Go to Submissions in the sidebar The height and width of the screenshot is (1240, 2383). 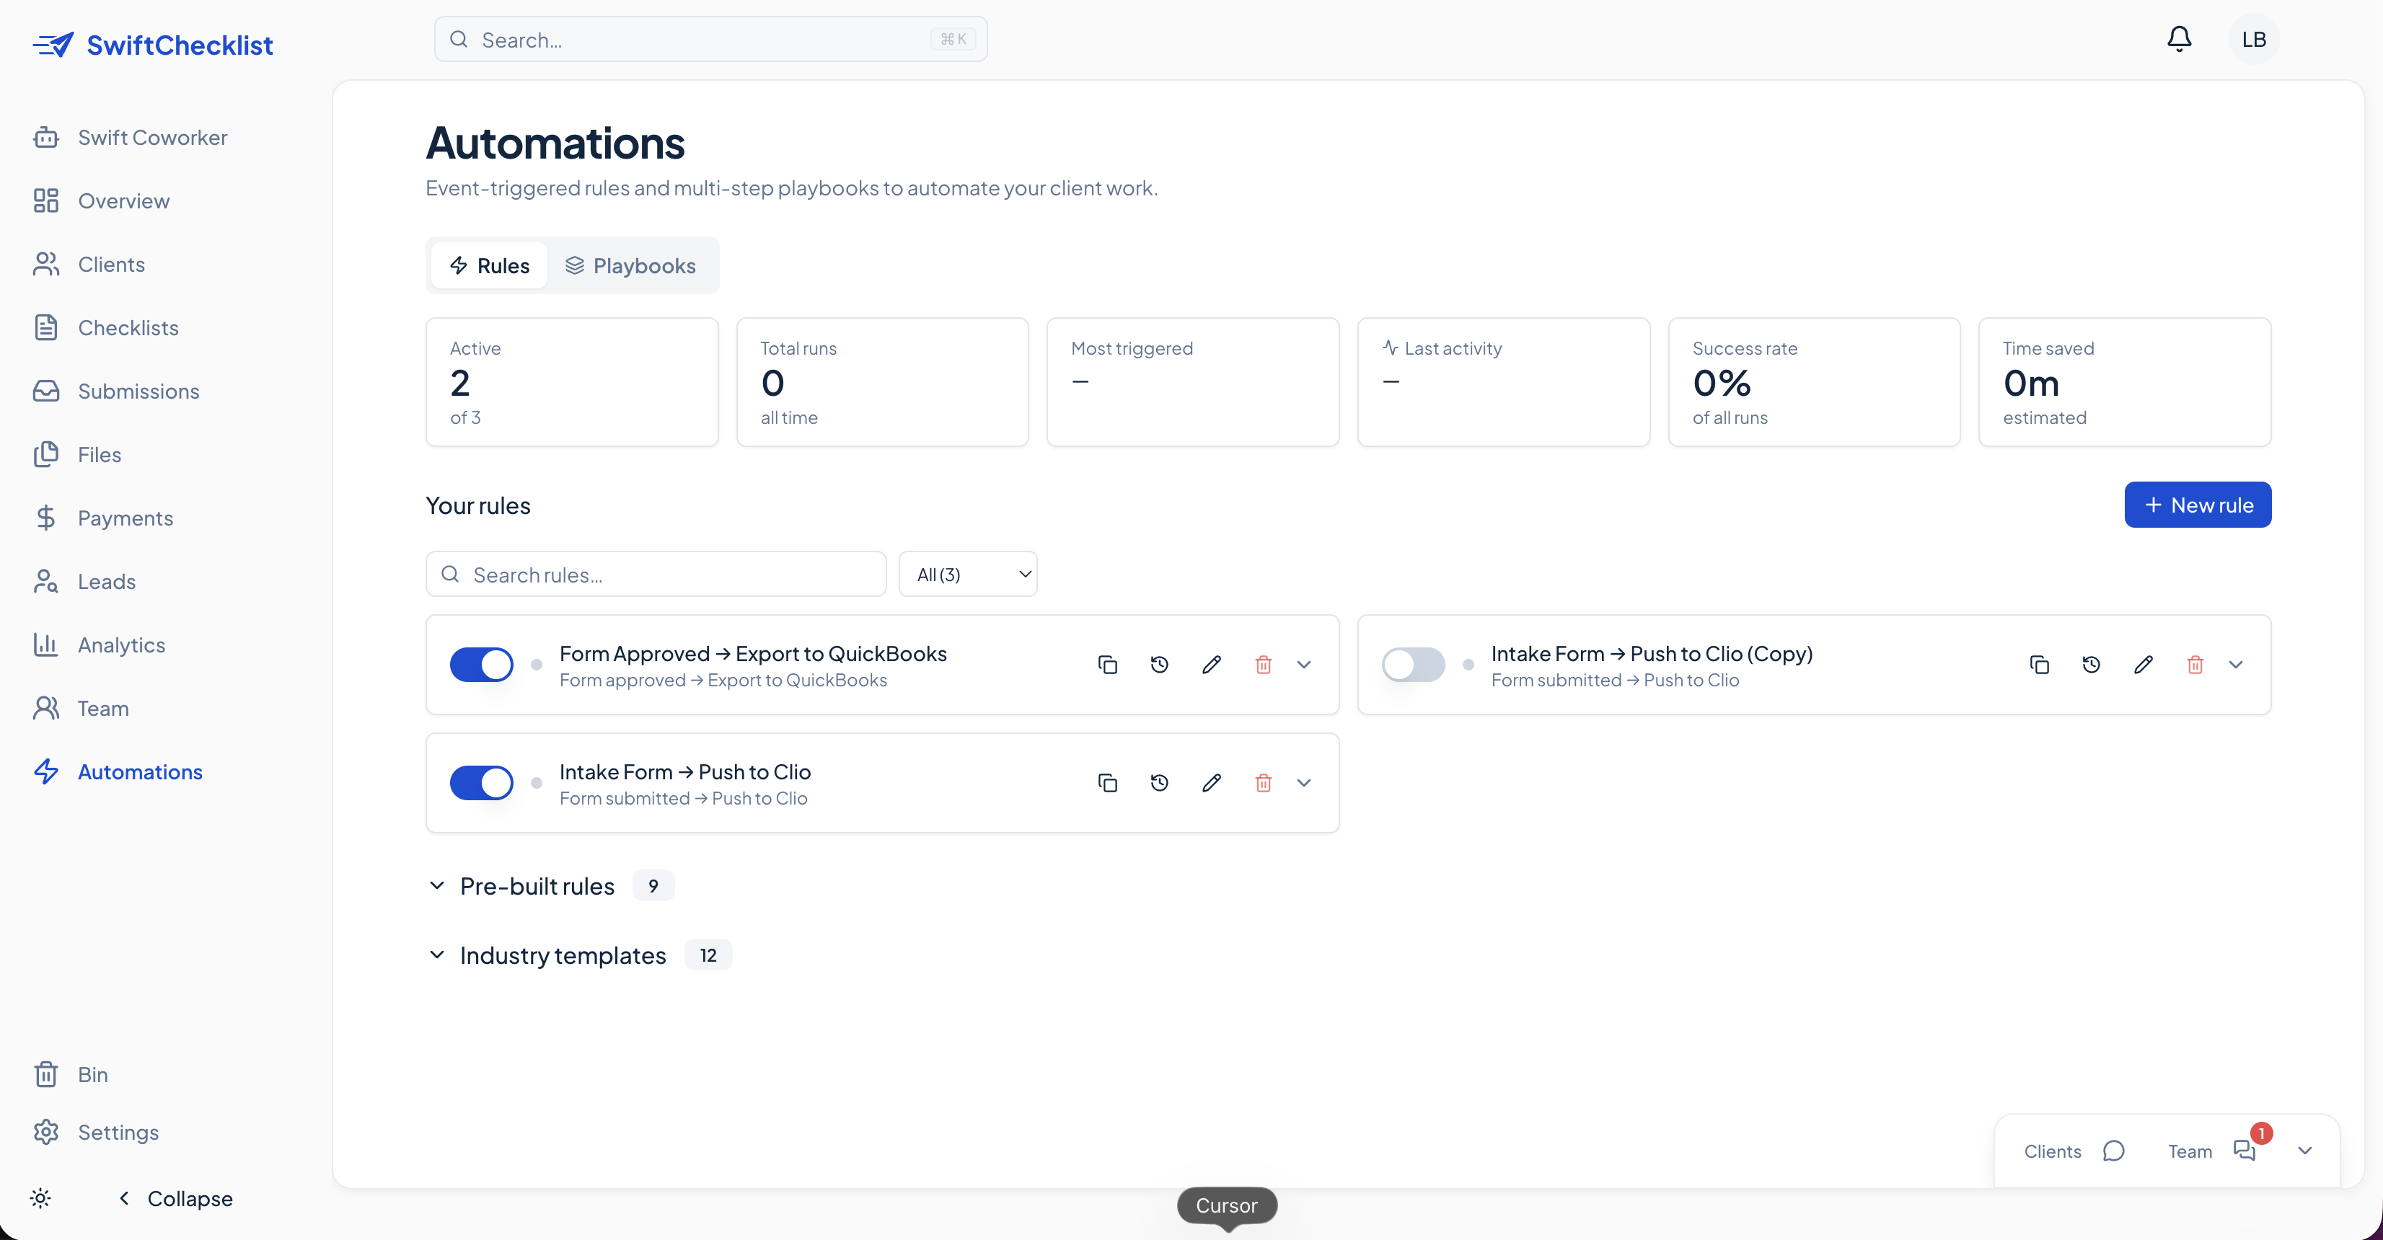(x=138, y=391)
